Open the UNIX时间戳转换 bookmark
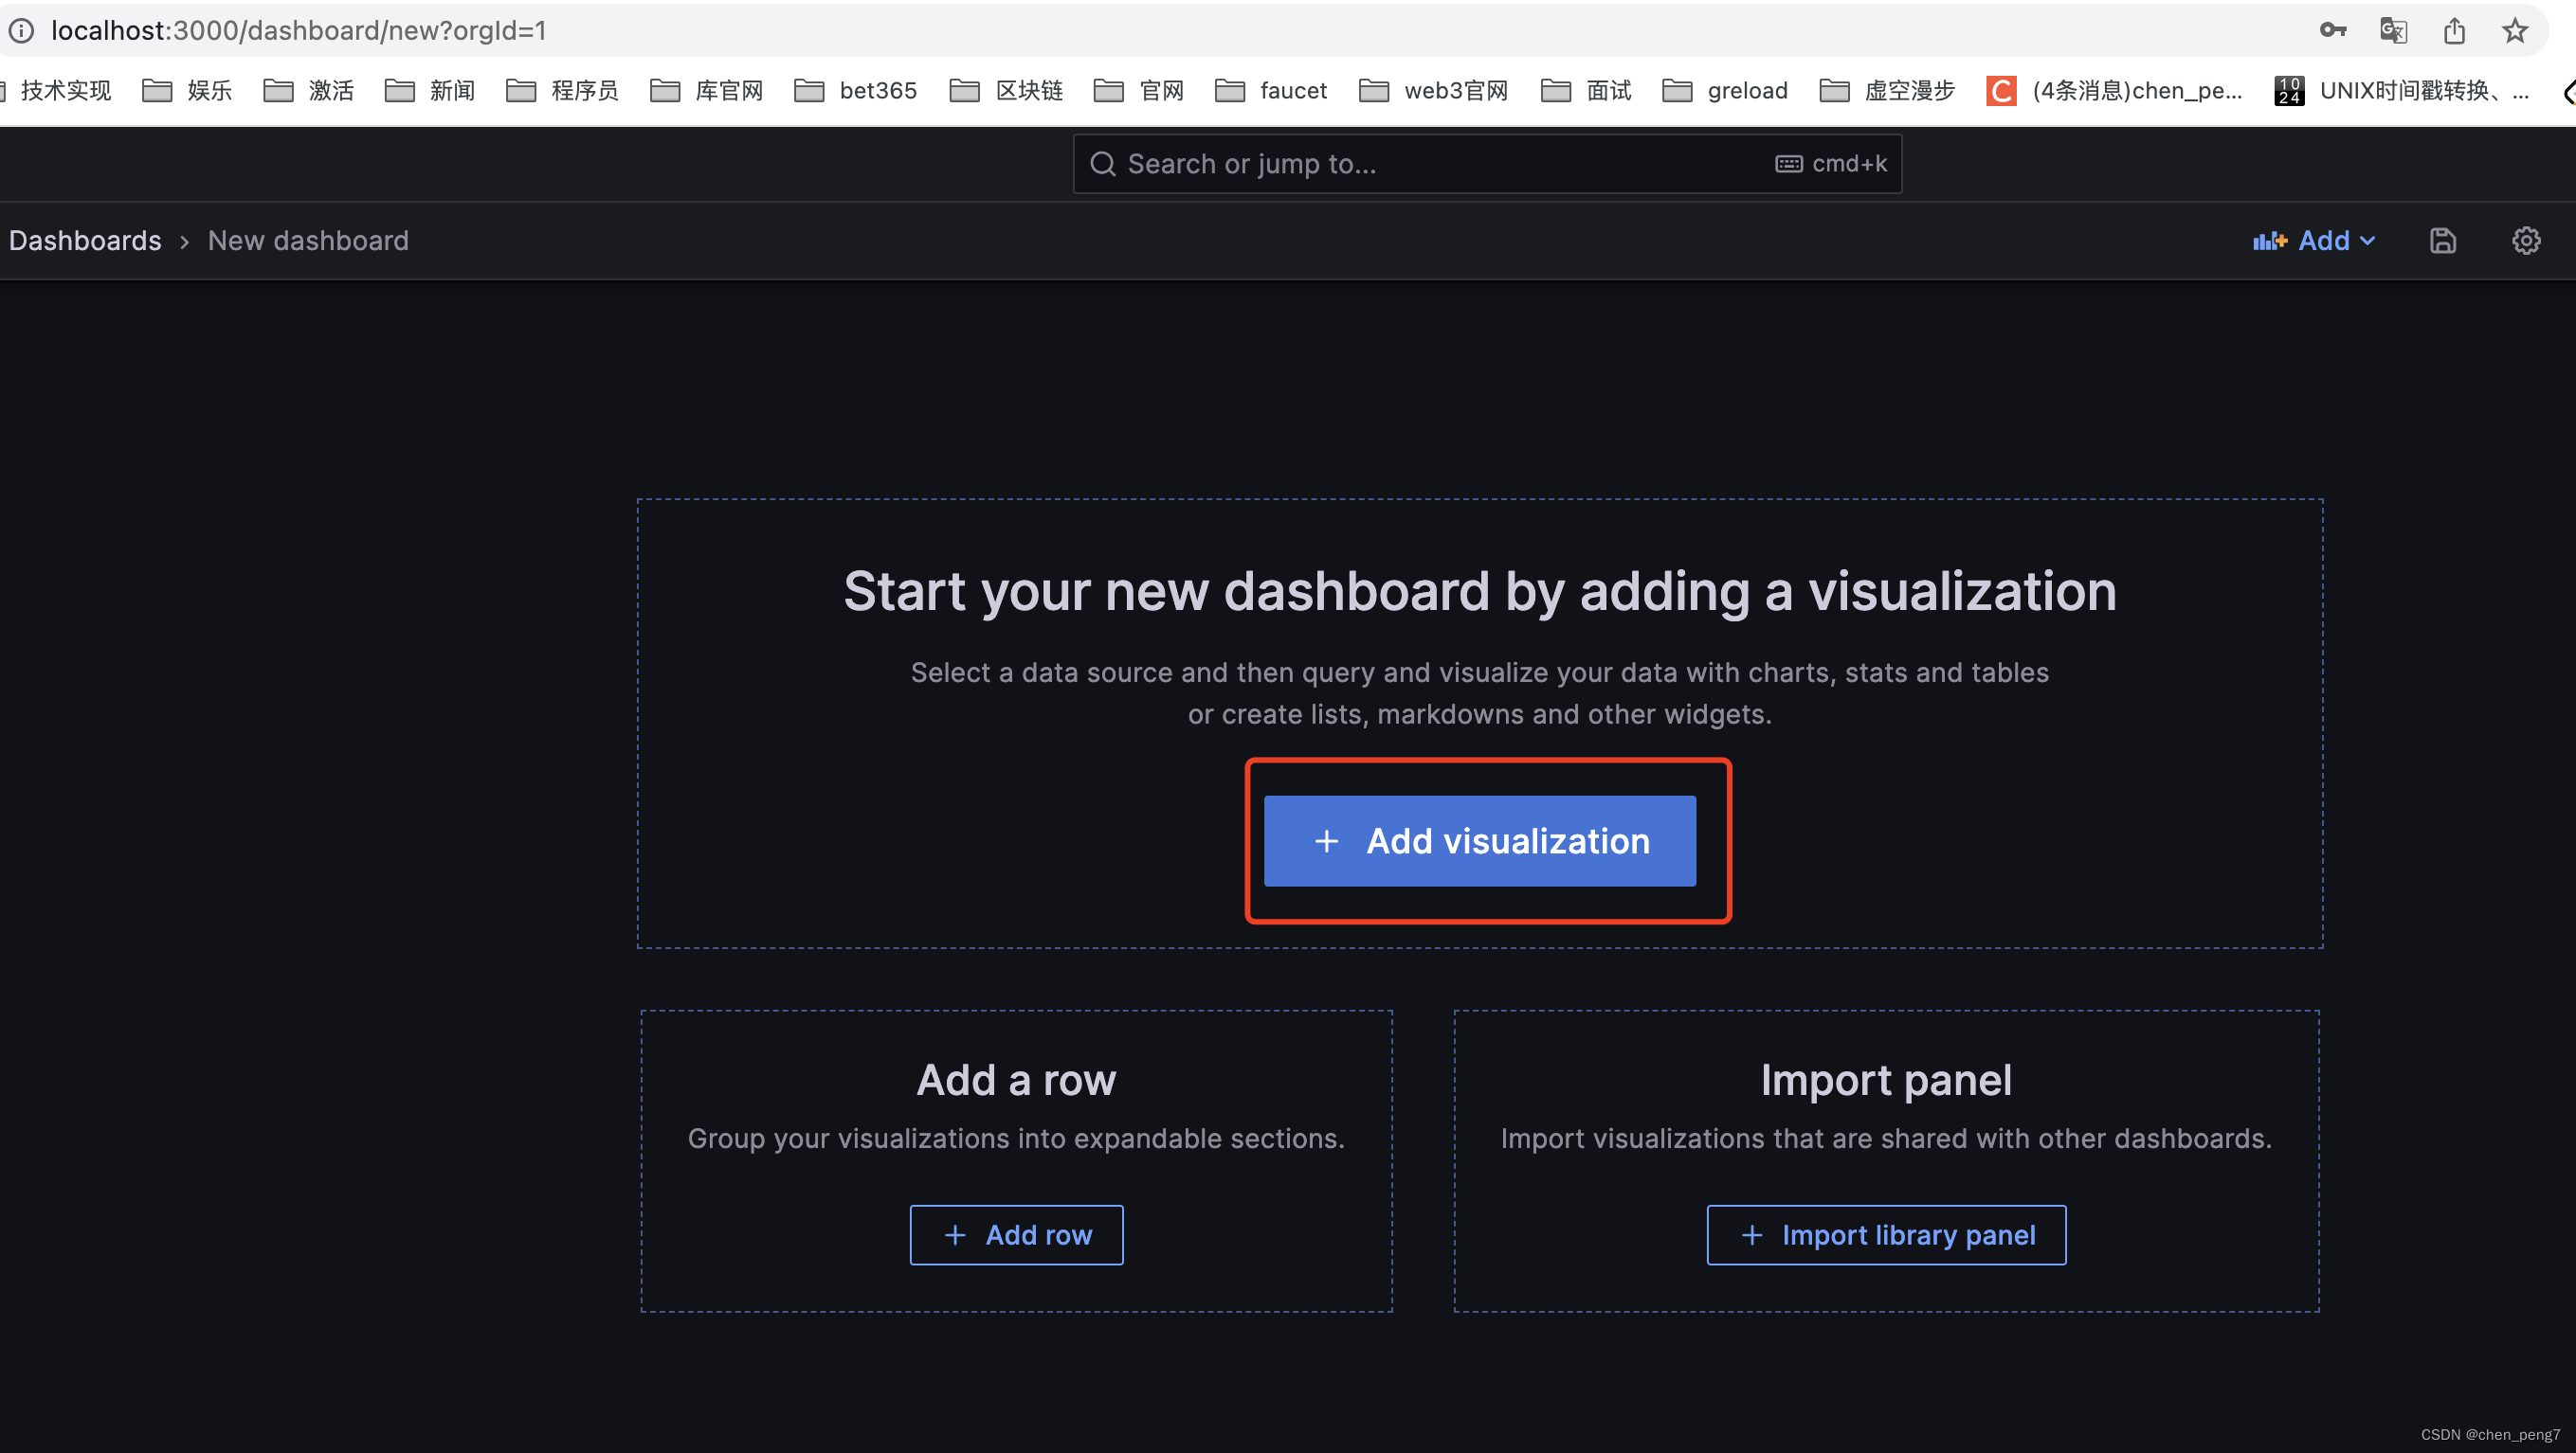 (2402, 90)
